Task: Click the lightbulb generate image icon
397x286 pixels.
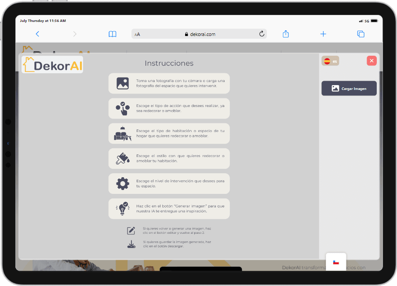Action: click(123, 209)
